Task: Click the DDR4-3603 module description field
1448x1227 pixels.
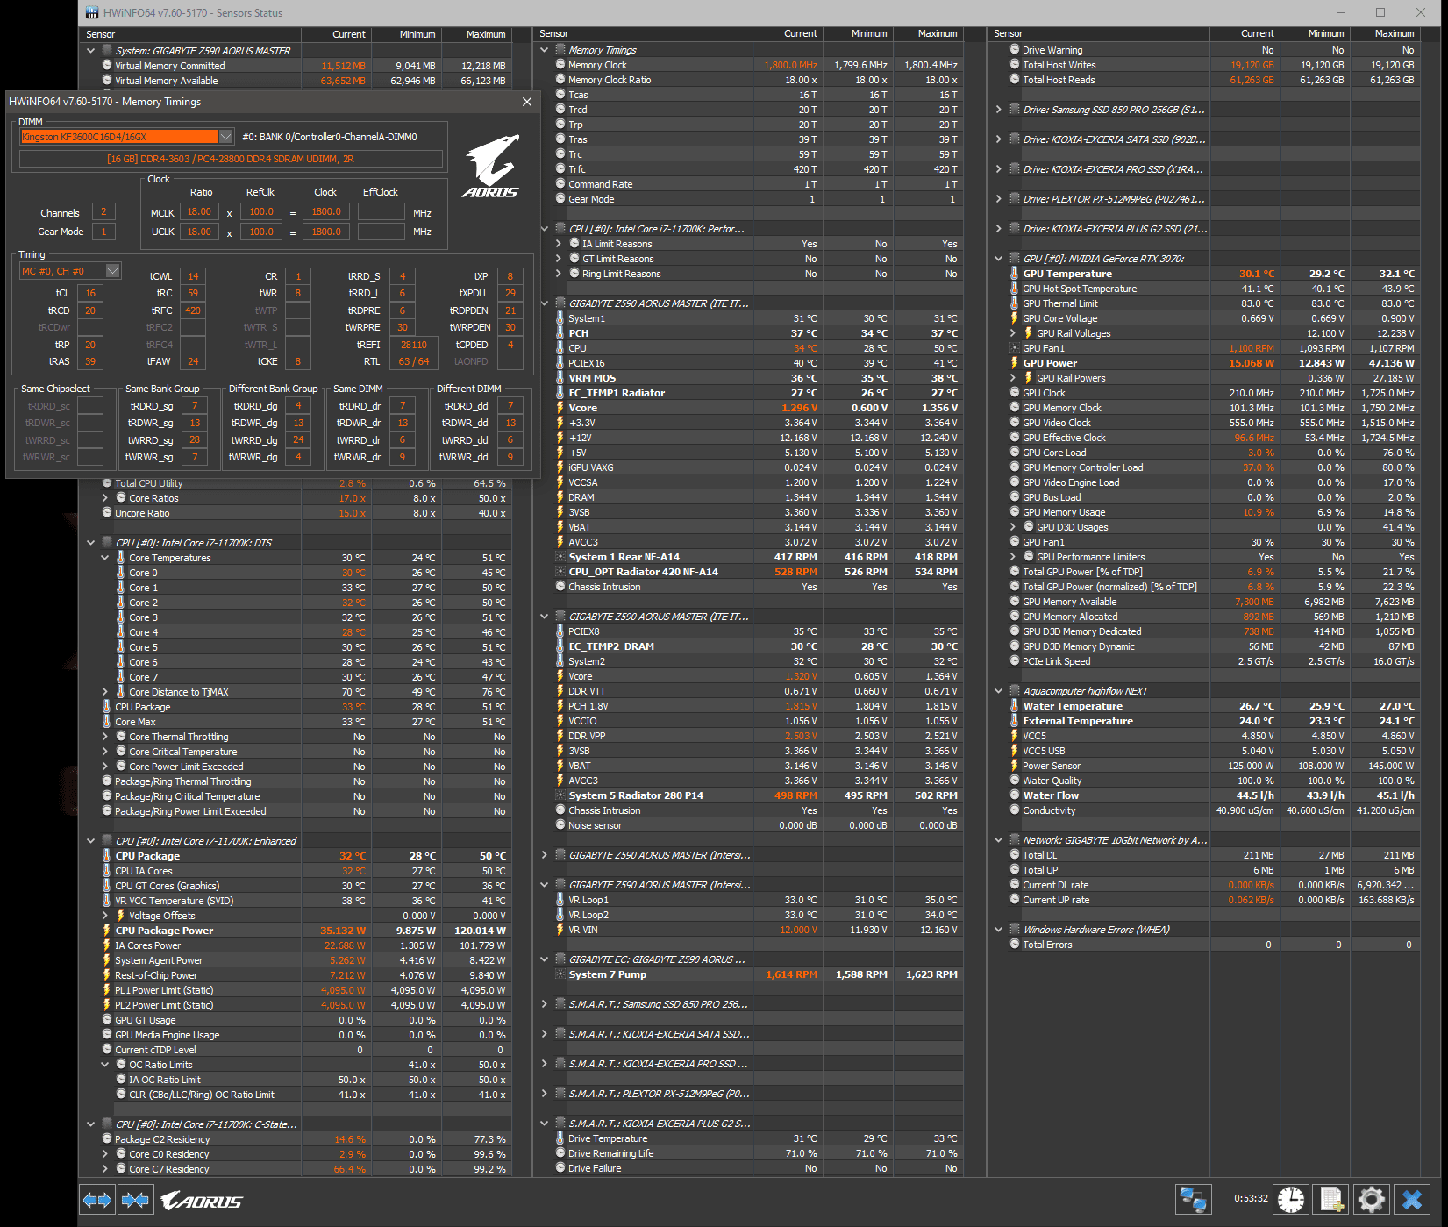Action: click(231, 159)
